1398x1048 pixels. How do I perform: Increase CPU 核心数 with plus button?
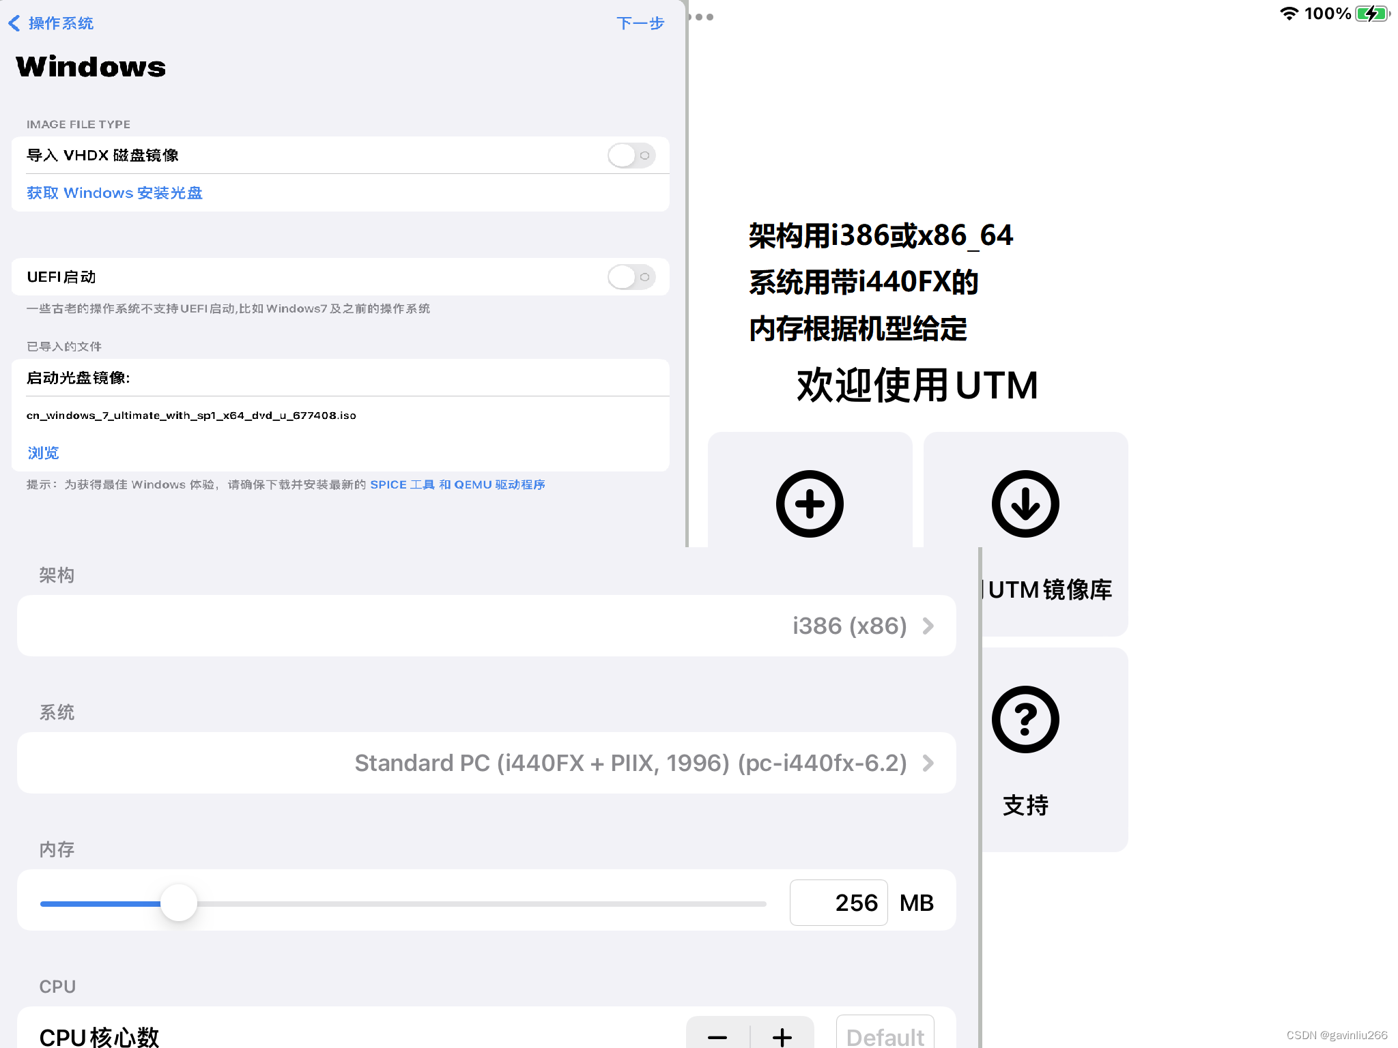[x=782, y=1038]
